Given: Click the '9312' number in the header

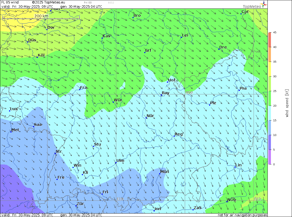Looking at the screenshot, I should click(111, 3).
